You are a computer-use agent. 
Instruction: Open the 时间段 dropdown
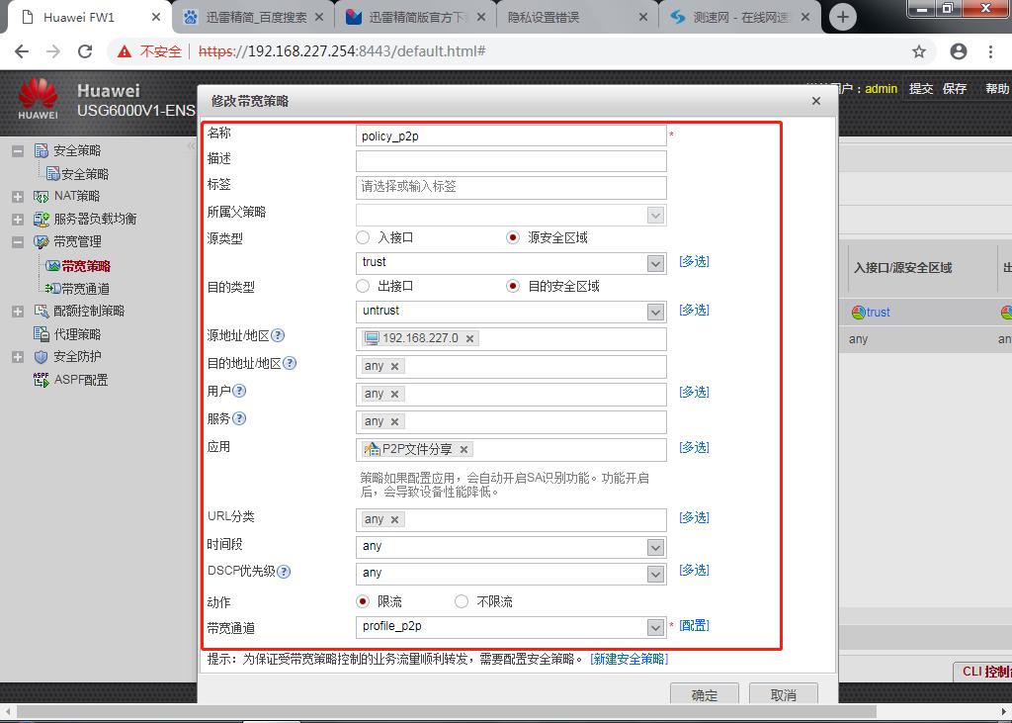point(654,546)
